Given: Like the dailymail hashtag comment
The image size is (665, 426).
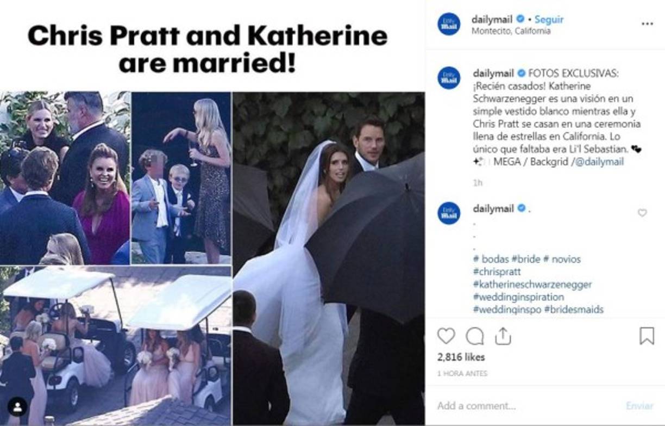Looking at the screenshot, I should pos(642,213).
